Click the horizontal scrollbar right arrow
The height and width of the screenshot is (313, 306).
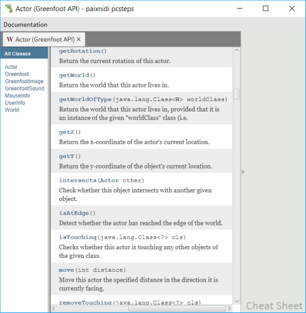click(229, 308)
